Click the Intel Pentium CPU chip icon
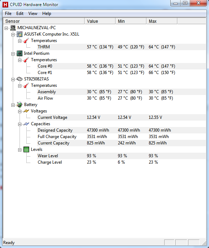209x248 pixels. (20, 53)
